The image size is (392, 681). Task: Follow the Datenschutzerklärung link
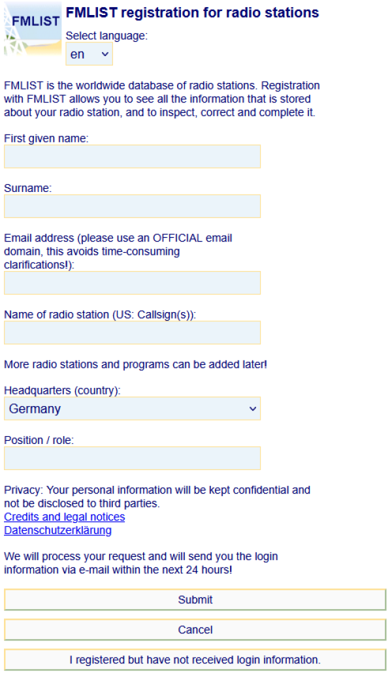57,530
